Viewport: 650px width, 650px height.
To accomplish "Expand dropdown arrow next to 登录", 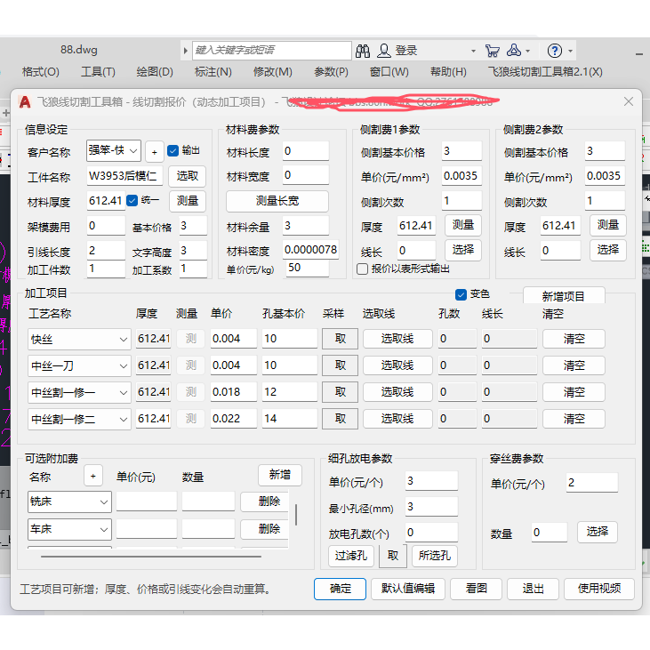I will coord(473,51).
